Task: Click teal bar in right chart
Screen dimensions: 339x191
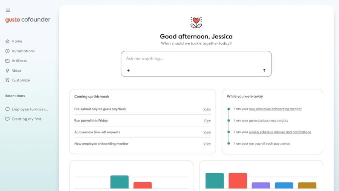Action: coord(215,181)
